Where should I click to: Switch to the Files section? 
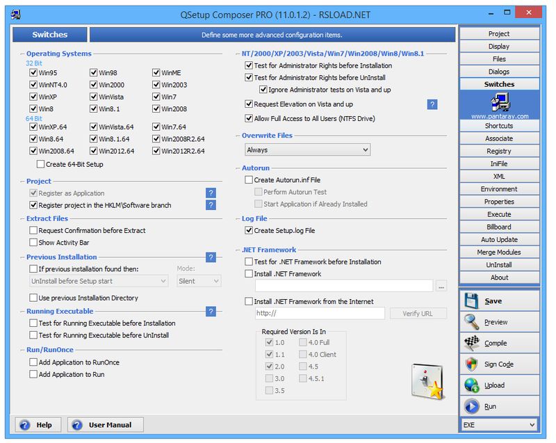499,59
